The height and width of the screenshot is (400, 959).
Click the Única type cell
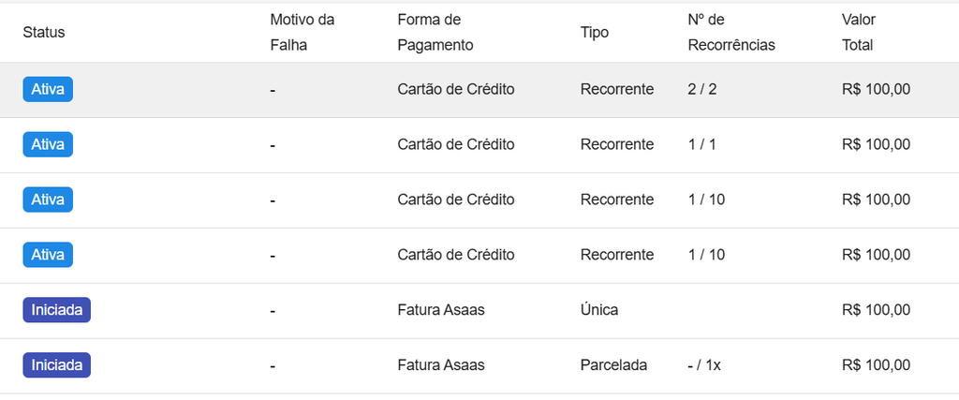(599, 310)
